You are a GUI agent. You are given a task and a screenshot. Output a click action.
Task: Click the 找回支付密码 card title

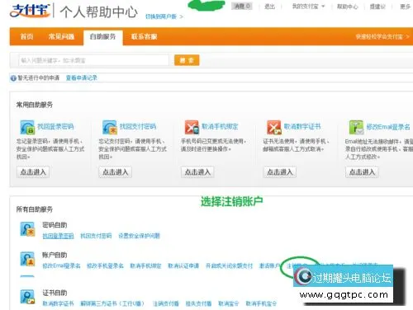coord(138,126)
